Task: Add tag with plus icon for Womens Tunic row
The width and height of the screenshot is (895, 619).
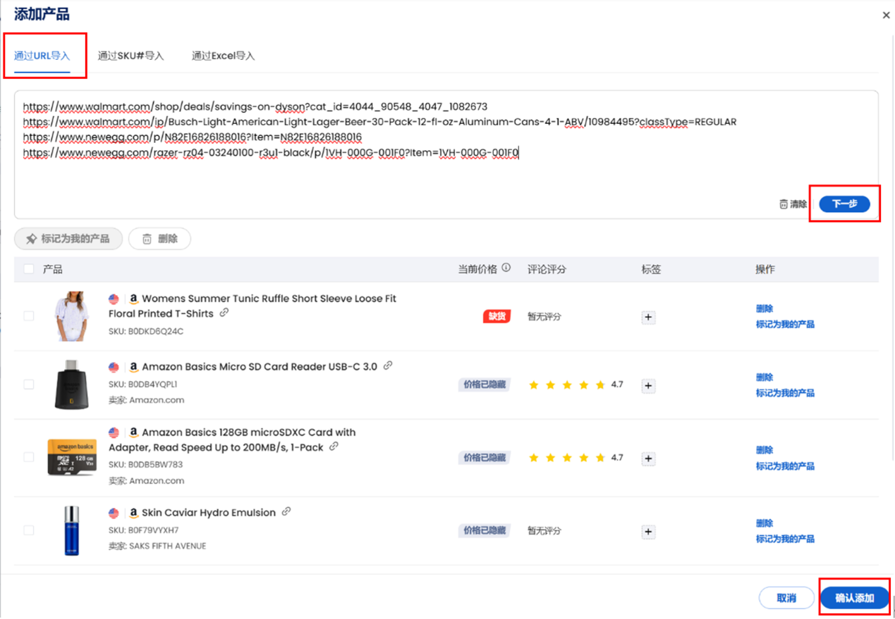Action: pyautogui.click(x=649, y=317)
